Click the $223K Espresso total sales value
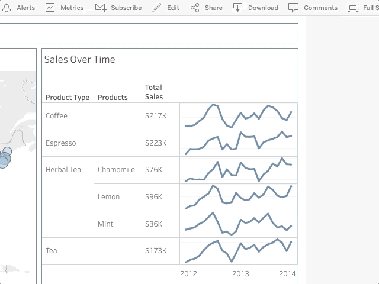 (156, 143)
